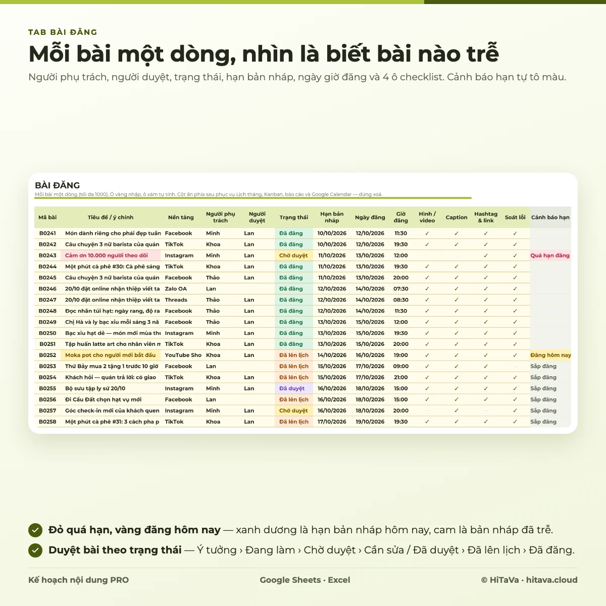The image size is (606, 606).
Task: Select the "Người phụ trách" column header
Action: tap(221, 218)
